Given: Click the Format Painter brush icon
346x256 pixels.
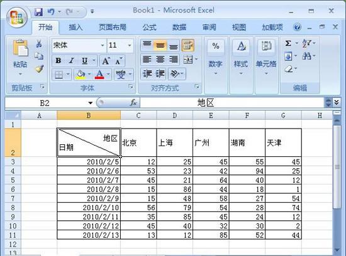Looking at the screenshot, I should [x=39, y=69].
